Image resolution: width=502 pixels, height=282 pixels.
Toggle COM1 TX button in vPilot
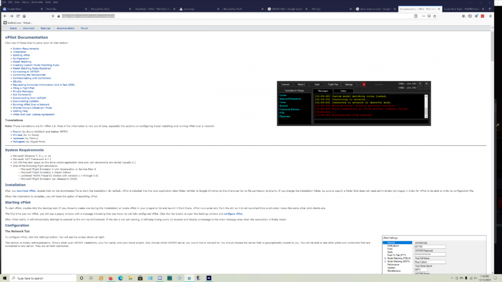[x=420, y=84]
